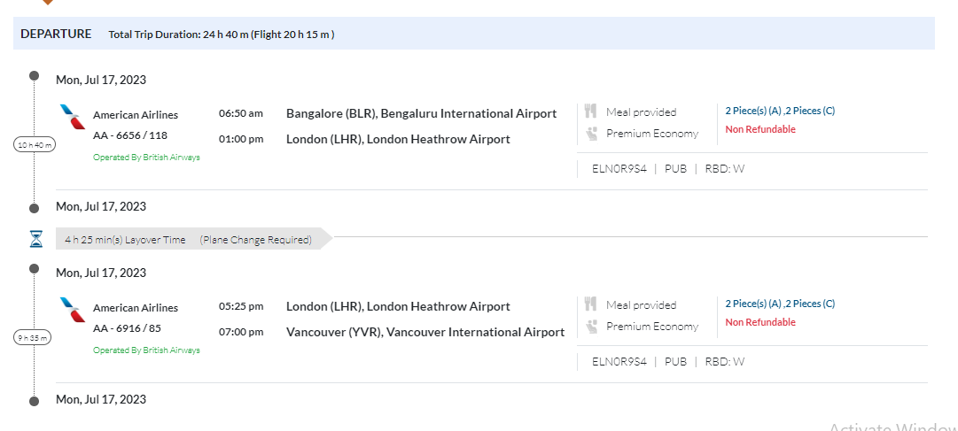Click Non Refundable on the London–Vancouver flight

(x=760, y=322)
